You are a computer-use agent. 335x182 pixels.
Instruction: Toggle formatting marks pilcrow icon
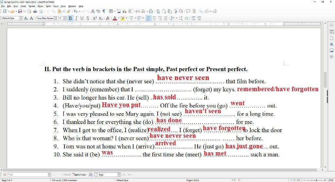click(104, 11)
